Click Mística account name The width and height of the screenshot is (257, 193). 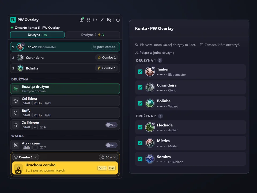[163, 141]
